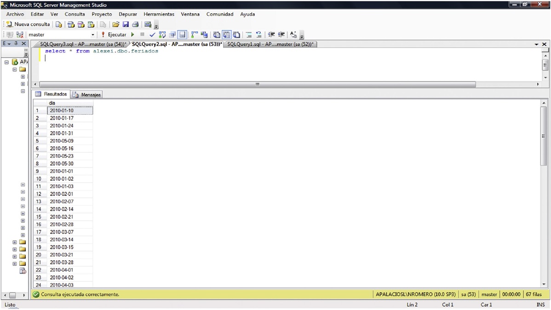
Task: Open the Consulta menu
Action: 75,14
